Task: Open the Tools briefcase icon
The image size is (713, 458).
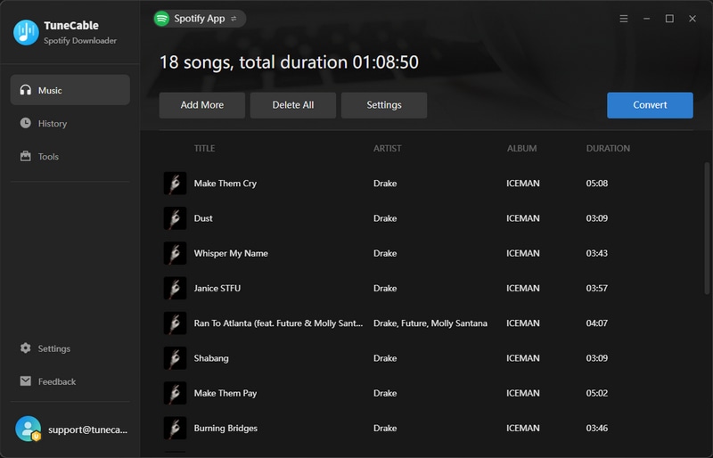Action: pyautogui.click(x=26, y=157)
